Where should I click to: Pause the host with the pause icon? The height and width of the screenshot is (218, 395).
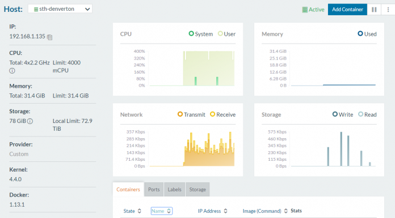[x=374, y=10]
